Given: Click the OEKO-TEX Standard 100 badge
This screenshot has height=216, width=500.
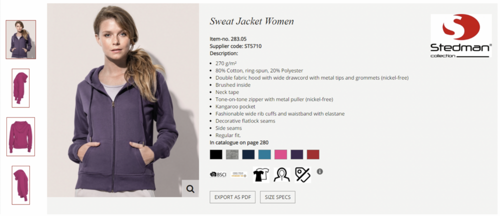Looking at the screenshot, I should [x=239, y=174].
